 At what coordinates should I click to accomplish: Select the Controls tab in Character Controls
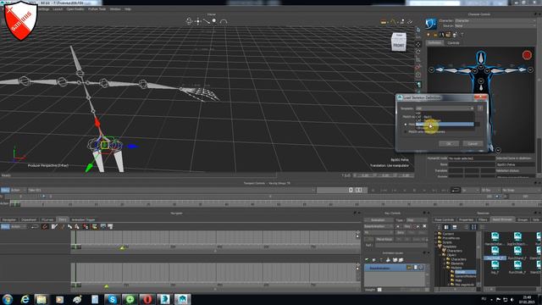coord(453,43)
